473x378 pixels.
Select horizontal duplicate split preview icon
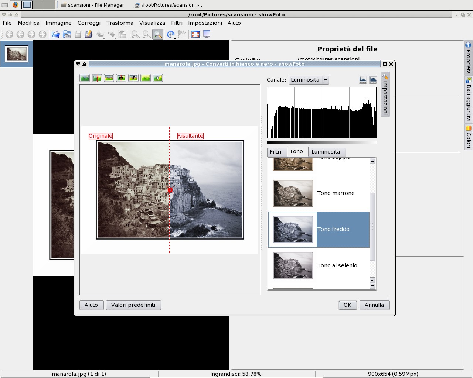click(x=133, y=78)
